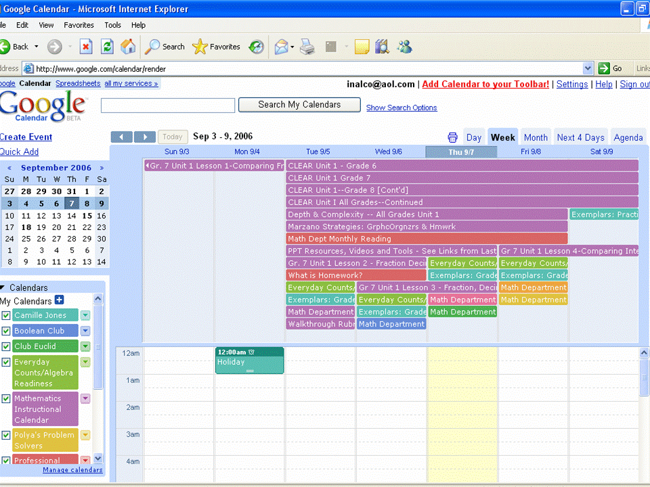Refresh the page with the green arrows icon
This screenshot has height=487, width=650.
click(107, 47)
